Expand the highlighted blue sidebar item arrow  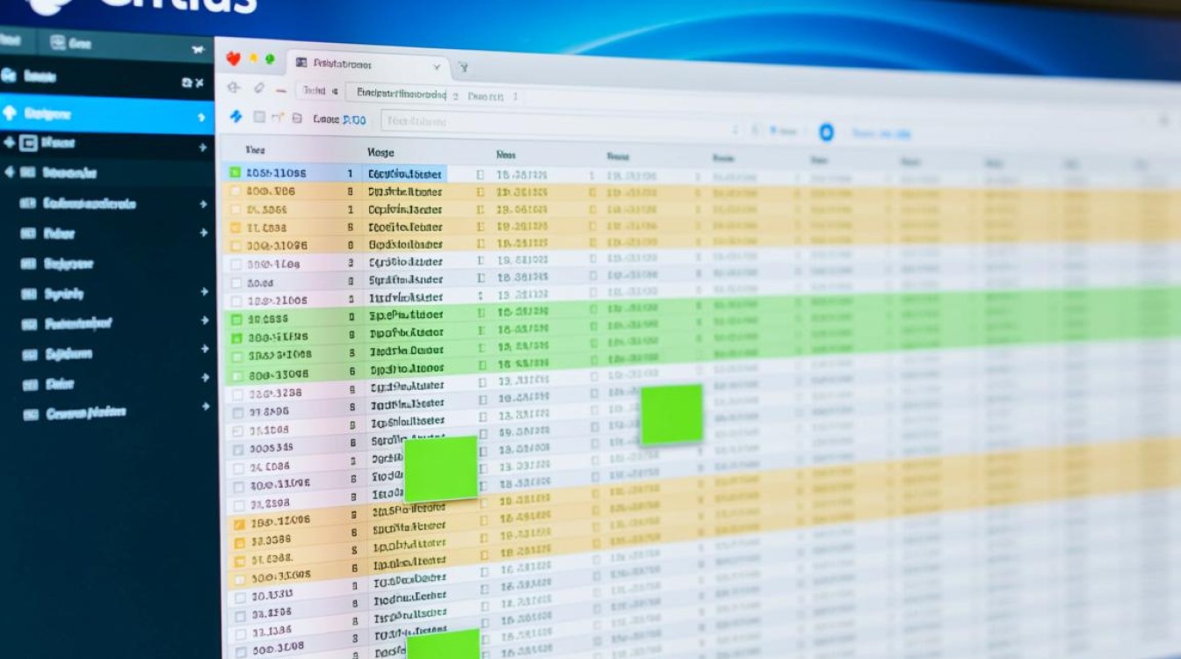point(201,117)
